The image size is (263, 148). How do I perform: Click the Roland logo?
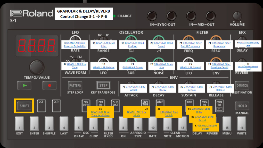(31, 13)
